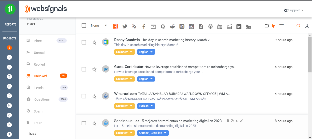Delete the Sendinblue mention via trash icon

[x=228, y=121]
